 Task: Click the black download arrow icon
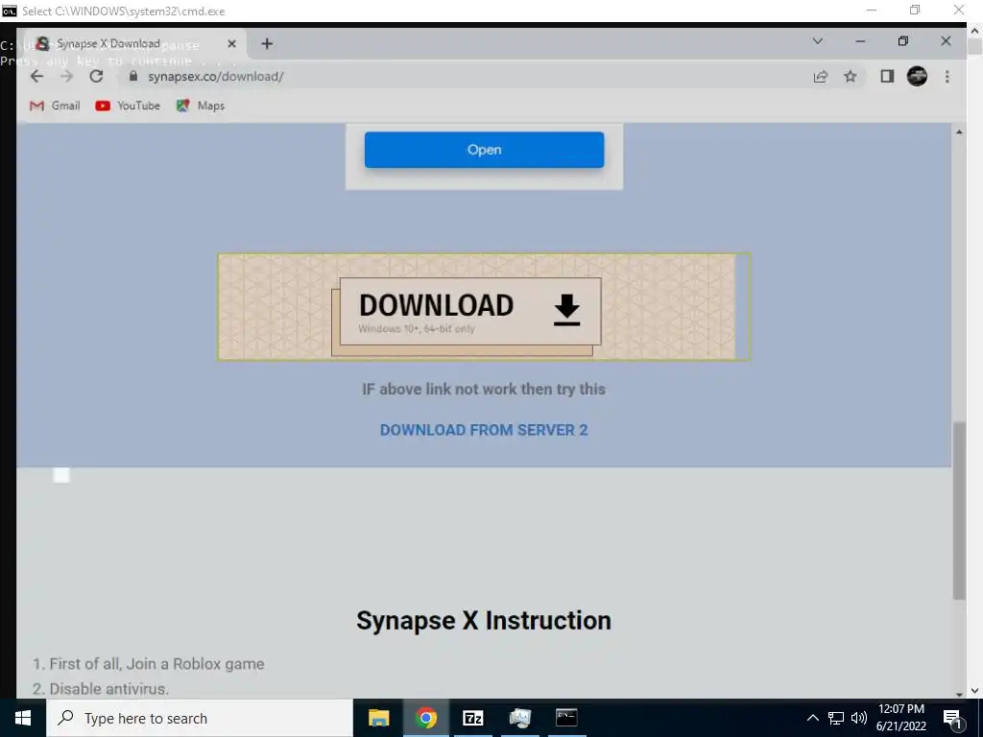coord(566,310)
